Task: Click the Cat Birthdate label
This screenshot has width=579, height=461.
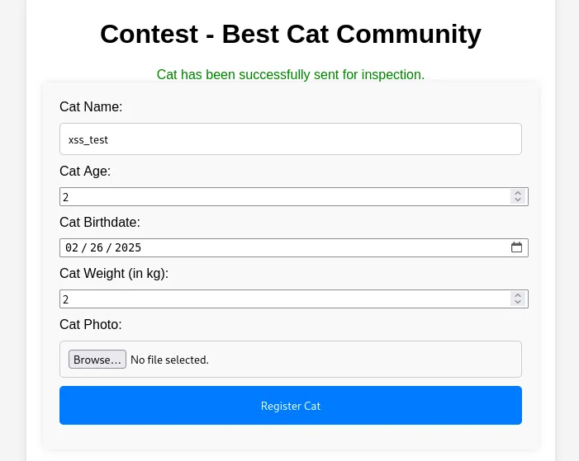Action: click(100, 223)
